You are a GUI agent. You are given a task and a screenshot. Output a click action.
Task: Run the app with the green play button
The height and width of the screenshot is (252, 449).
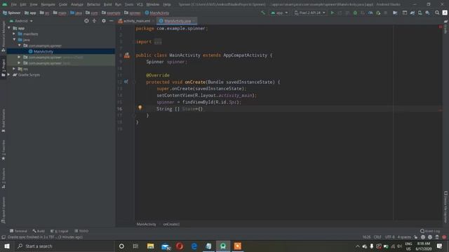click(332, 13)
